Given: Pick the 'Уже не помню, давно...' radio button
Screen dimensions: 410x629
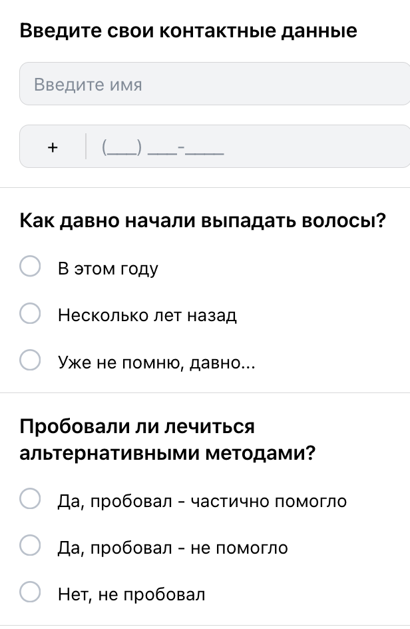Looking at the screenshot, I should 30,361.
